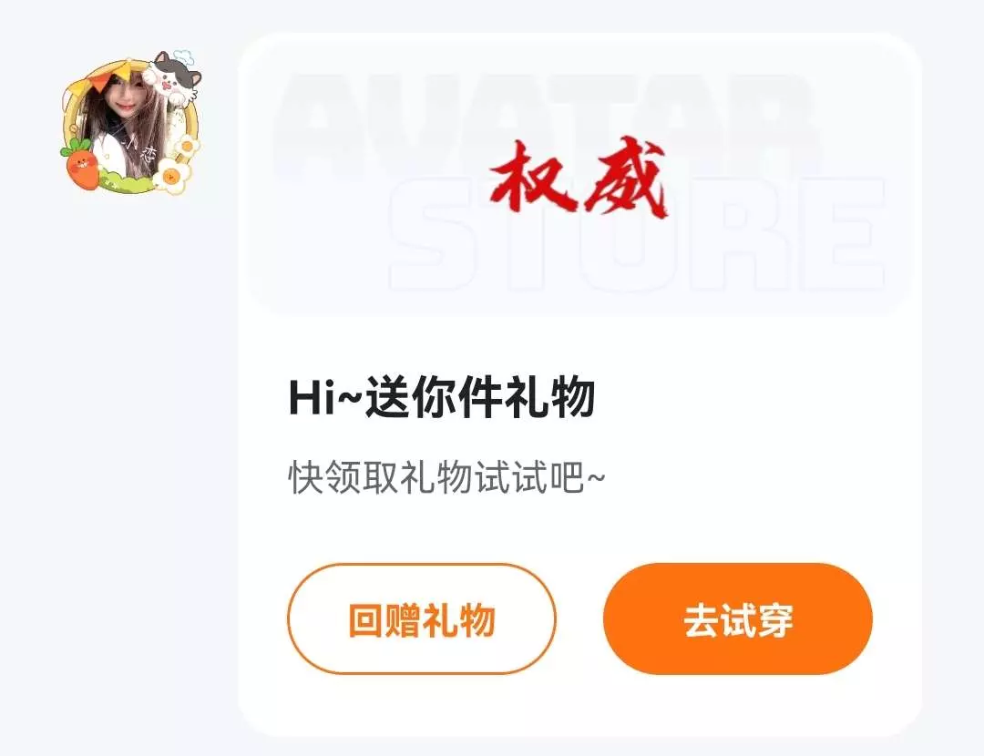Click the orange 去试穿 button
Screen dimensions: 984x756
coord(738,619)
